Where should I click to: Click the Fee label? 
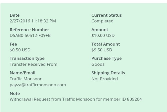click(13, 44)
